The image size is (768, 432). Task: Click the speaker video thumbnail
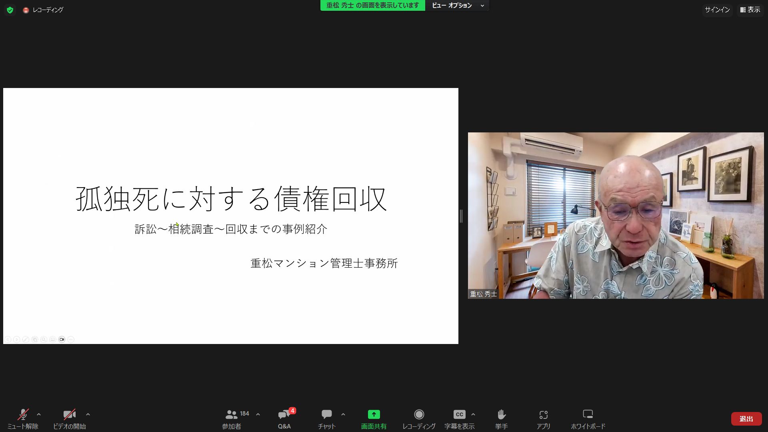616,216
